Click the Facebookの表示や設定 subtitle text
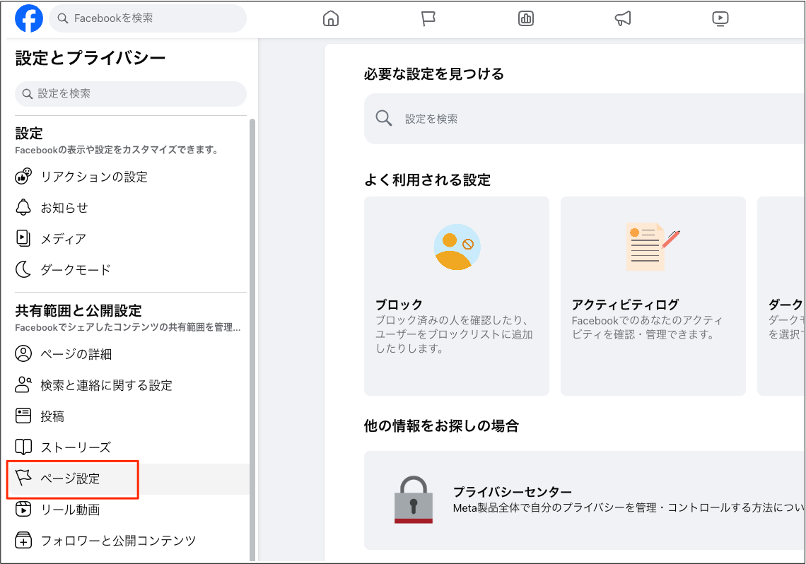The image size is (806, 564). pos(117,150)
